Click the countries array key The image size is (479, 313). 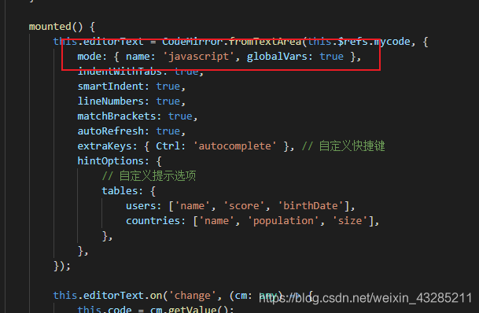[153, 221]
